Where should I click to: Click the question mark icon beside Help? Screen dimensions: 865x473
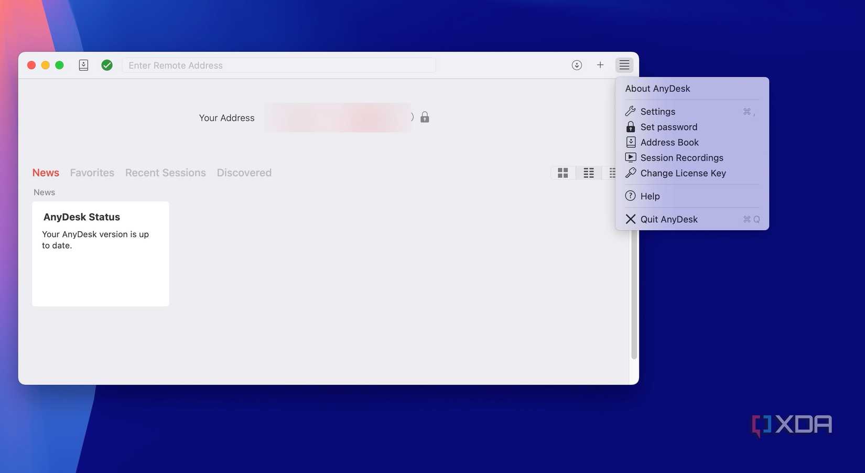click(x=630, y=196)
